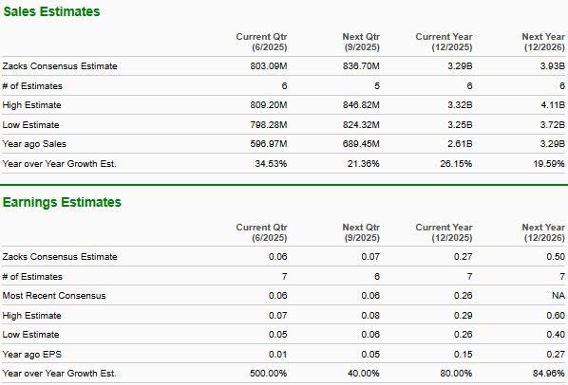Click the NA most recent consensus cell
The height and width of the screenshot is (385, 568).
click(559, 296)
